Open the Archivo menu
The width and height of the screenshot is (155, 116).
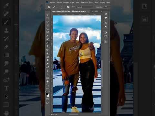tap(52, 2)
